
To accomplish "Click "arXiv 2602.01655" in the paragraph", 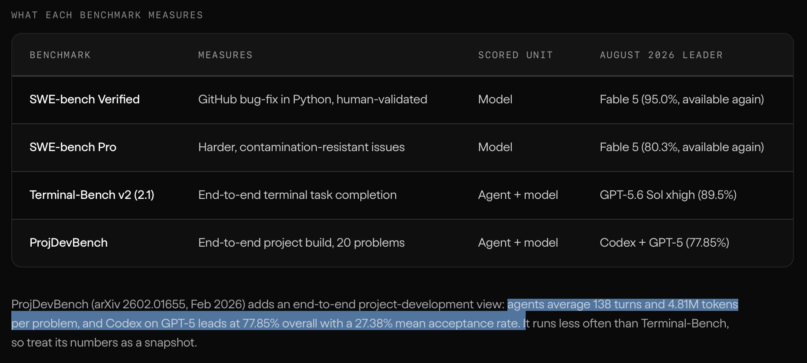I will point(140,304).
